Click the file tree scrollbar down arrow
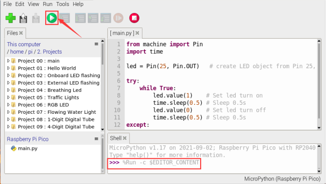Screen dimensions: 326x184 point(102,129)
